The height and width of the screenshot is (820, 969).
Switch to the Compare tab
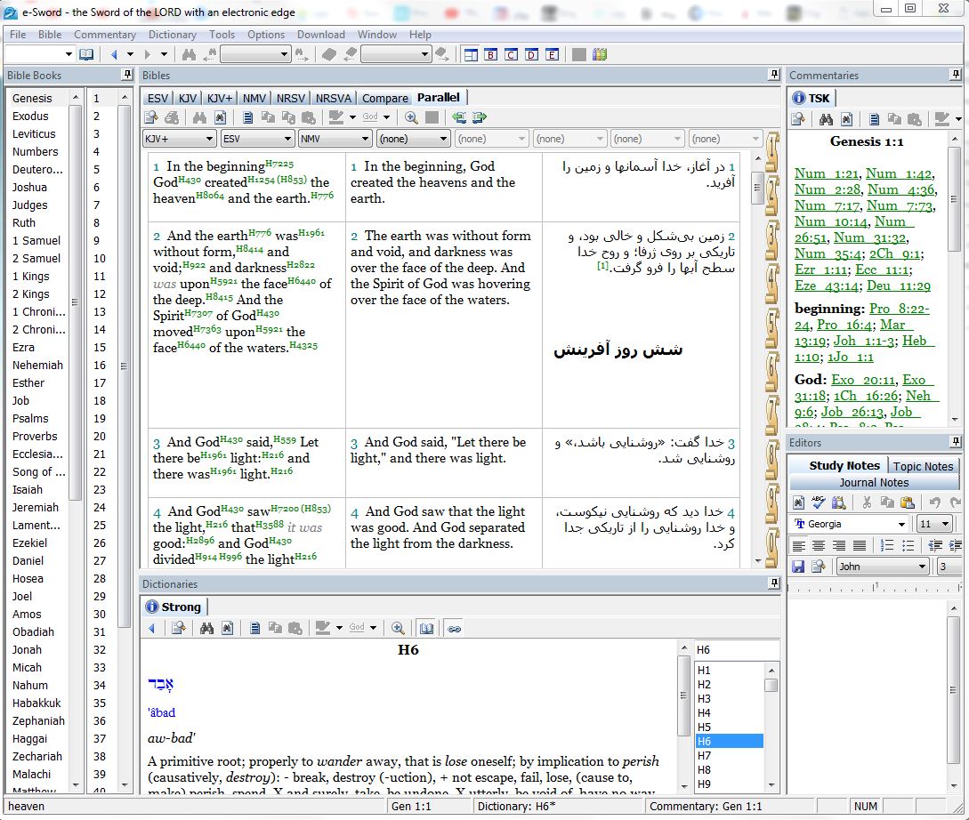click(x=385, y=98)
